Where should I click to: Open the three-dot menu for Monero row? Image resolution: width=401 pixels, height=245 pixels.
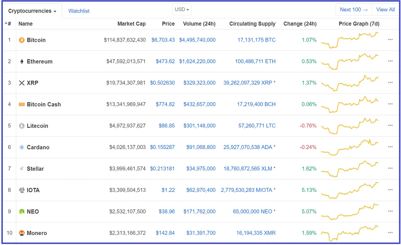point(390,232)
